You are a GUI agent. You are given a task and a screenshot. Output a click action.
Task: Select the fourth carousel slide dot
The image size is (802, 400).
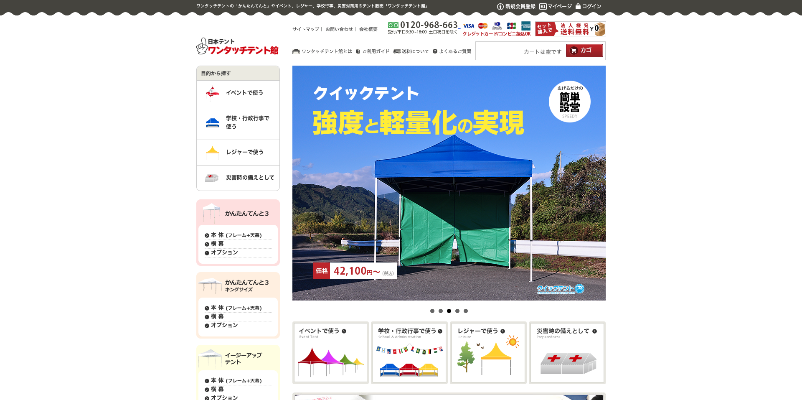click(457, 311)
